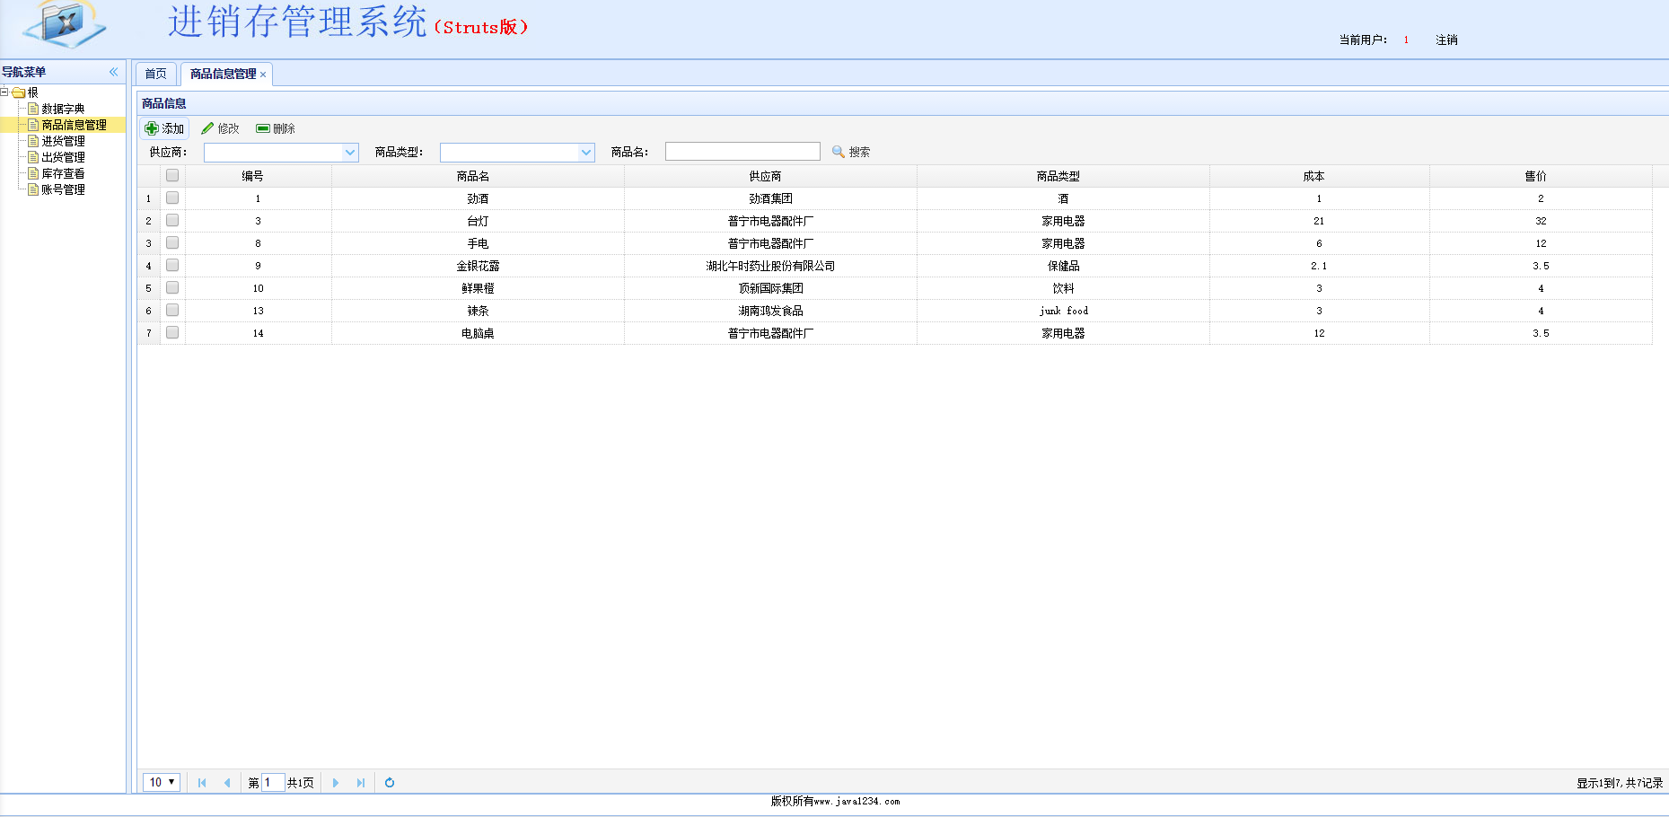Toggle the select-all header checkbox

(x=172, y=176)
